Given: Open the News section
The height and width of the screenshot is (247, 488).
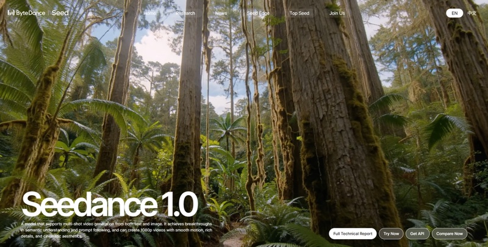Looking at the screenshot, I should coord(221,13).
